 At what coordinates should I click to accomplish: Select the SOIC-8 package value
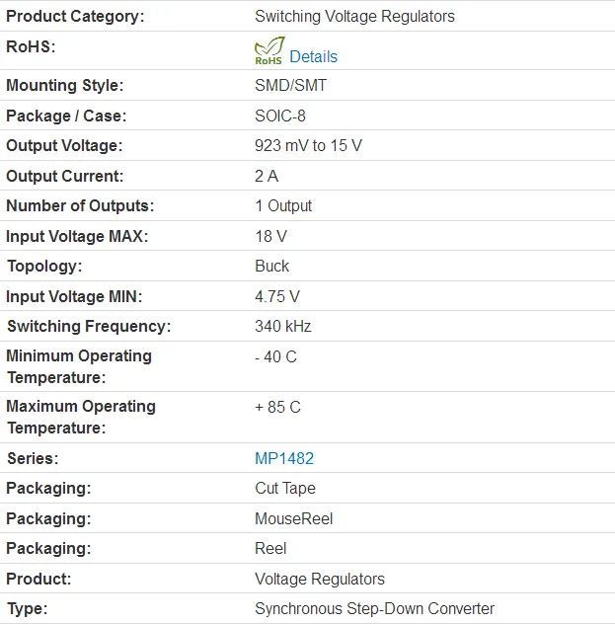(x=280, y=116)
